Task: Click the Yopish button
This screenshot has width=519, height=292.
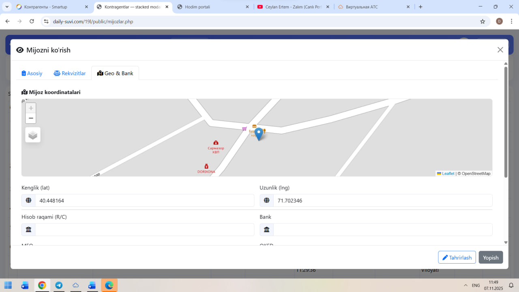Action: click(491, 258)
